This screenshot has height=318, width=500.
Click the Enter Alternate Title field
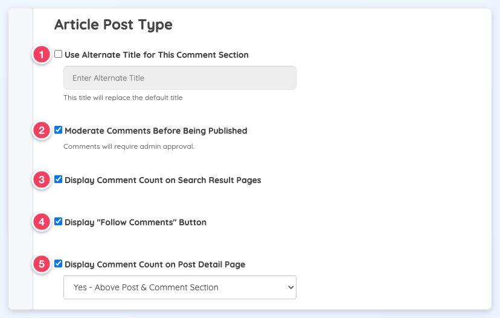[x=180, y=78]
